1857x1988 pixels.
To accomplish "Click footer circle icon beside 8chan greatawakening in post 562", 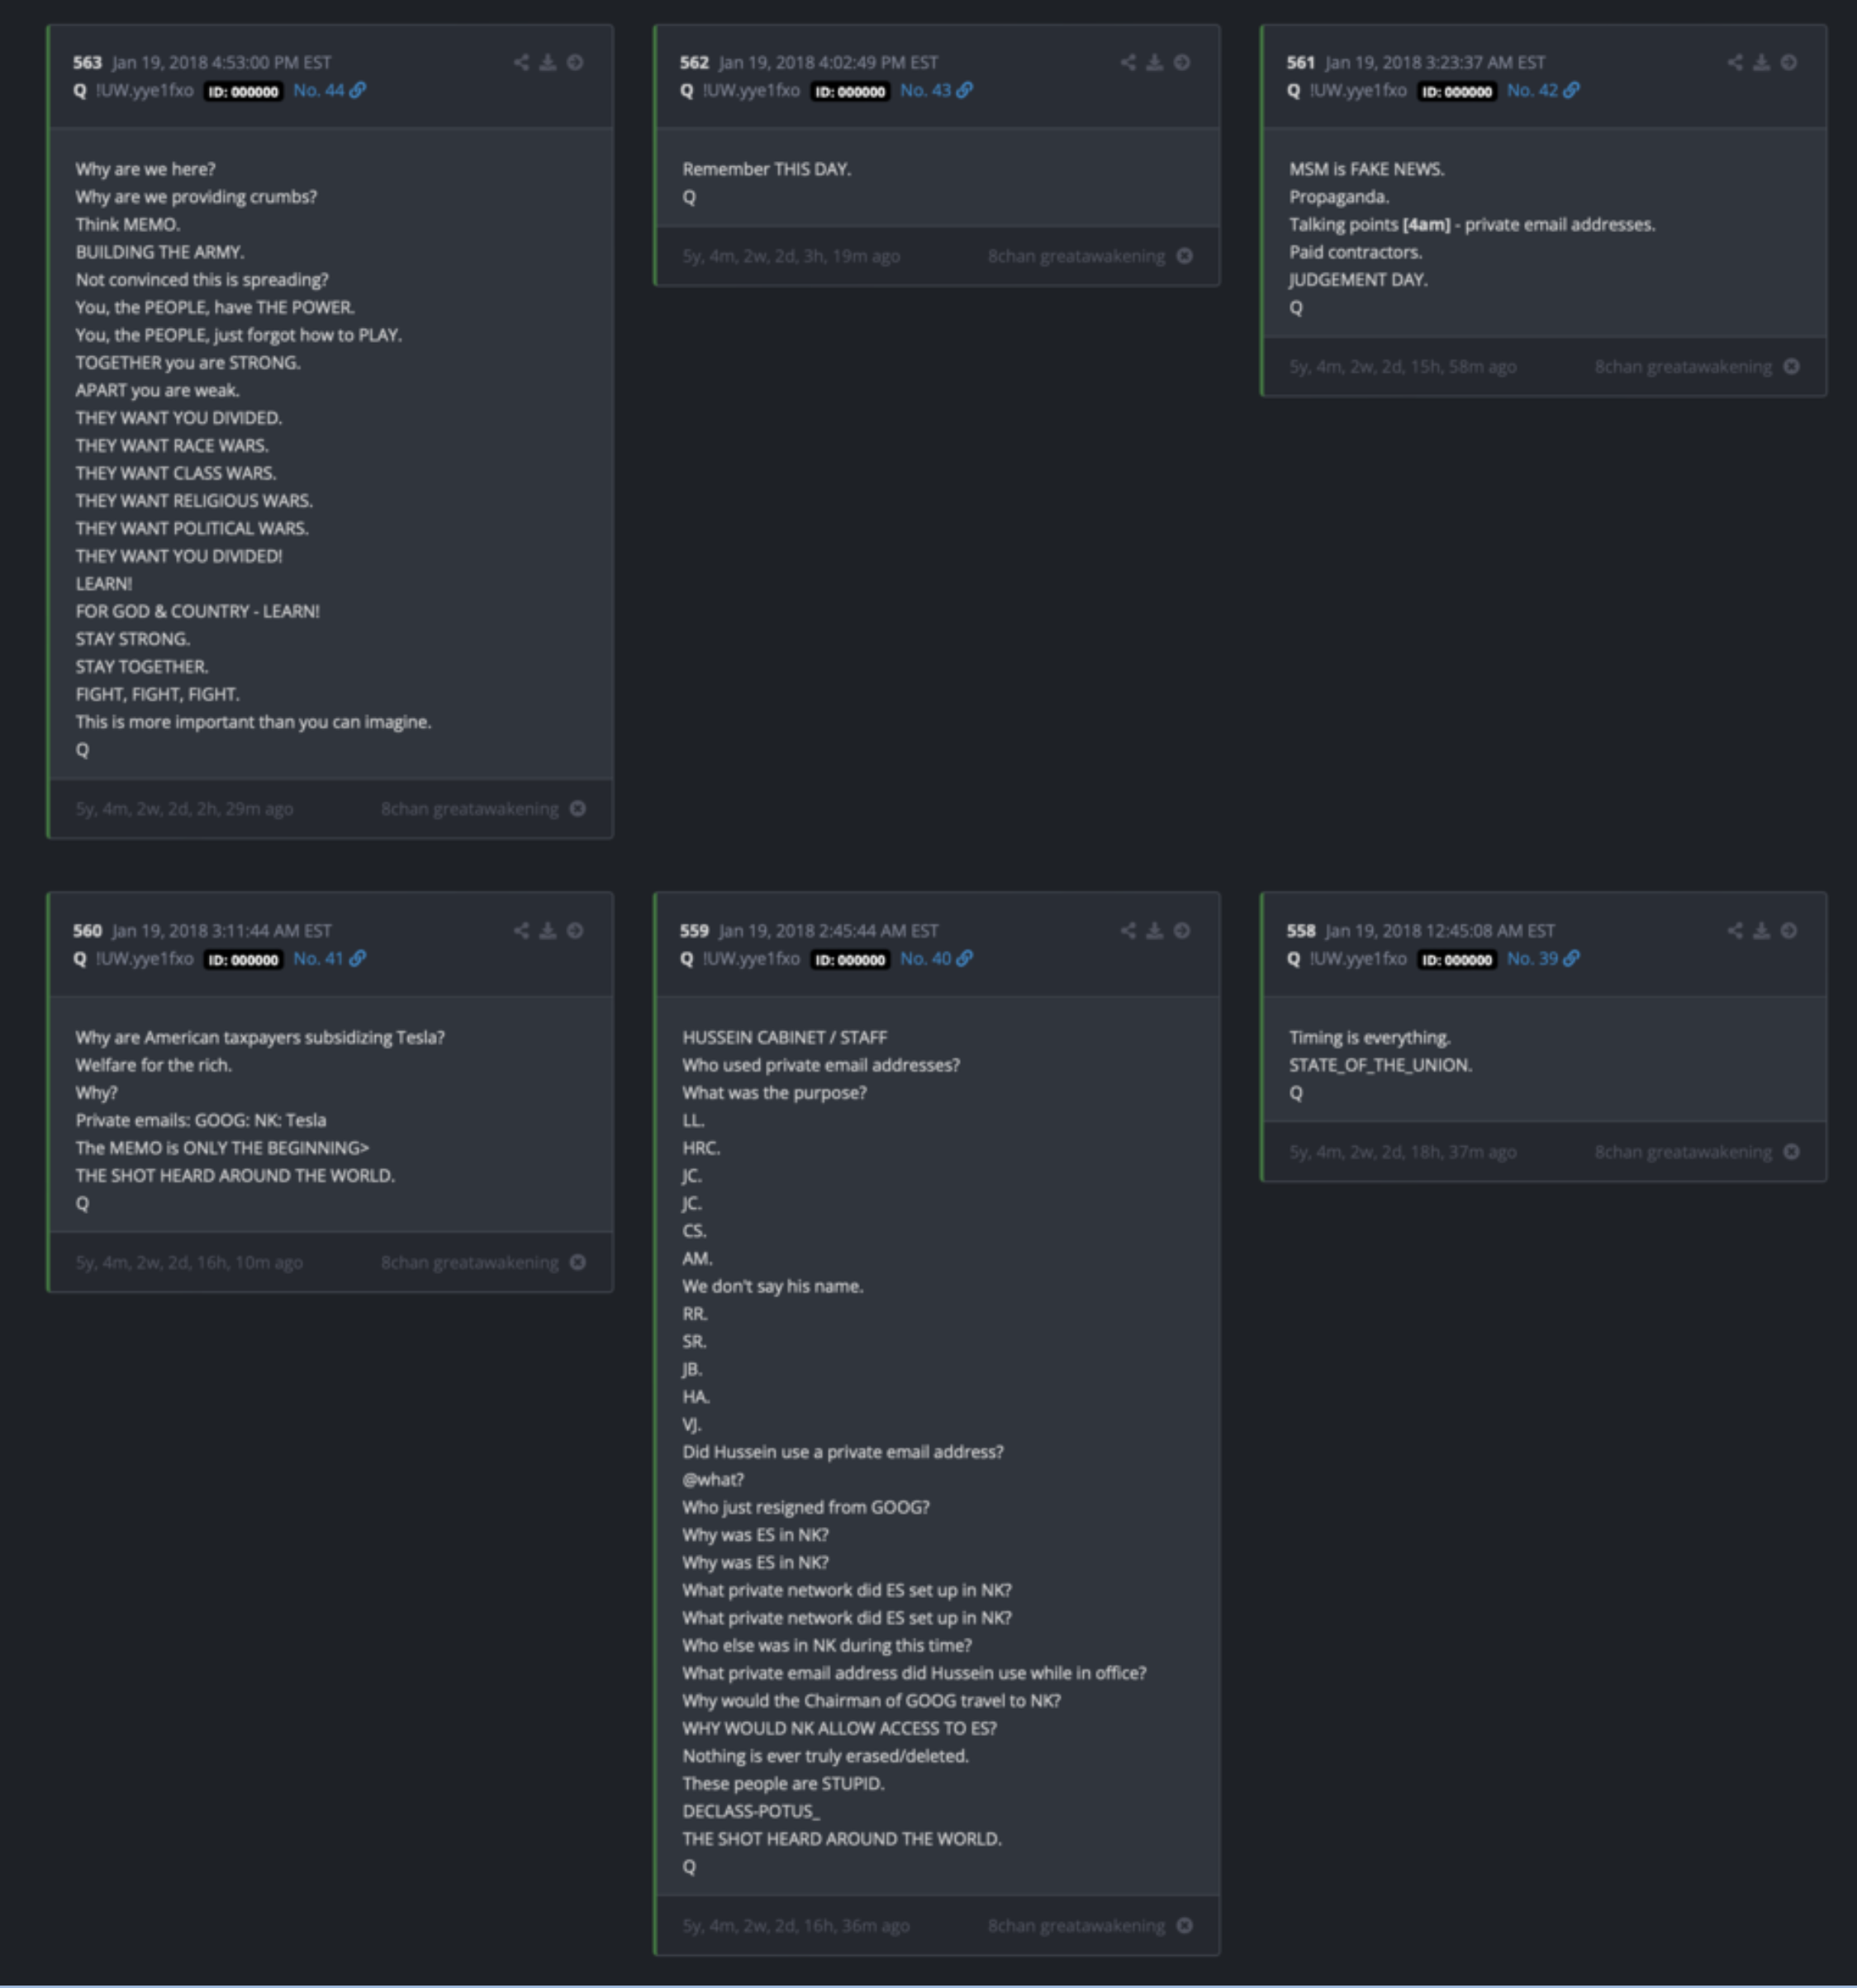I will tap(1185, 257).
